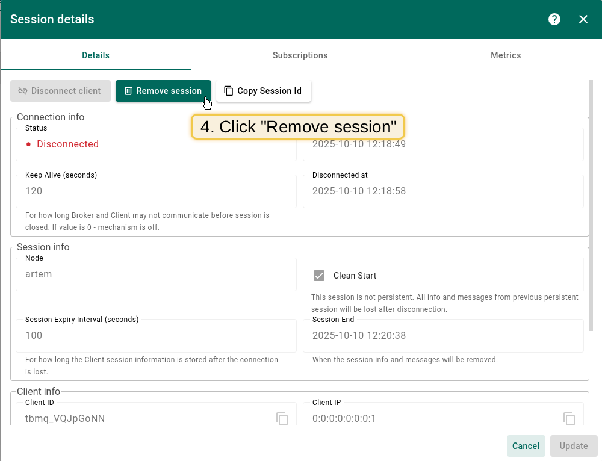
Task: Click the Update button
Action: click(x=573, y=446)
